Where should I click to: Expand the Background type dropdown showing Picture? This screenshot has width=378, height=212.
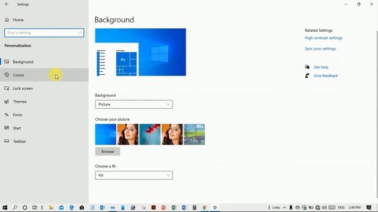[x=134, y=104]
